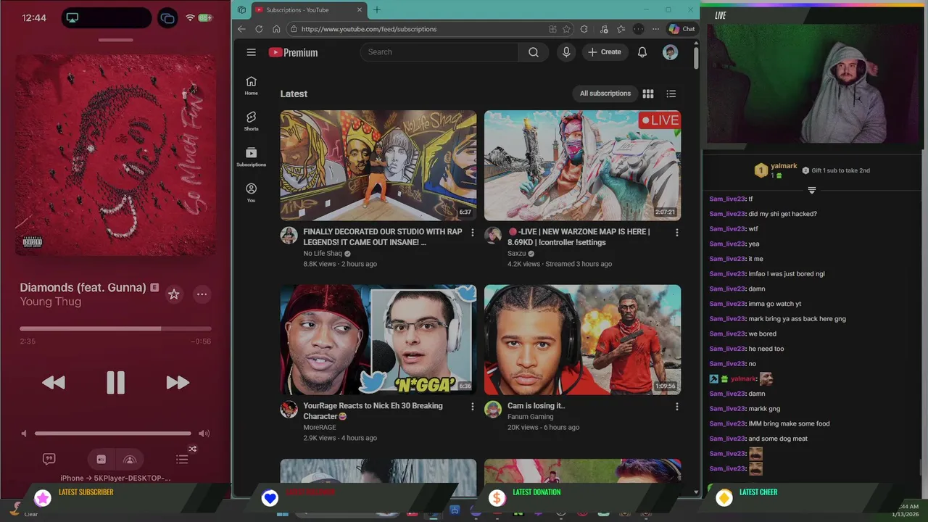Open options for Saxzu live stream
This screenshot has height=522, width=928.
(677, 233)
